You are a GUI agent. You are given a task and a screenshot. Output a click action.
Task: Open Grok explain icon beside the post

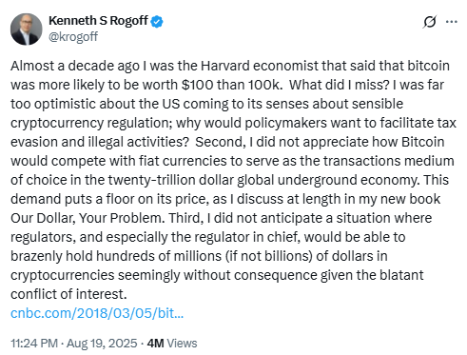pos(429,22)
